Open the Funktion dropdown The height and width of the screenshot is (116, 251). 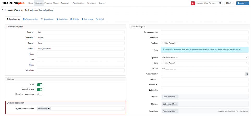[205, 43]
